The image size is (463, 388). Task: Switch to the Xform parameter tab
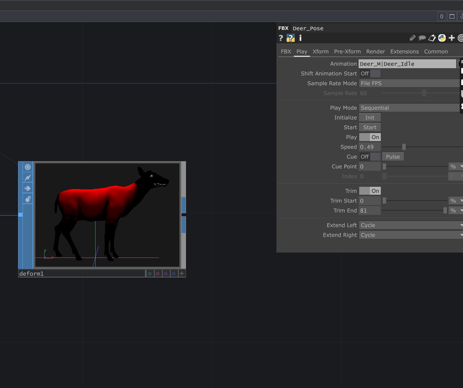tap(320, 51)
